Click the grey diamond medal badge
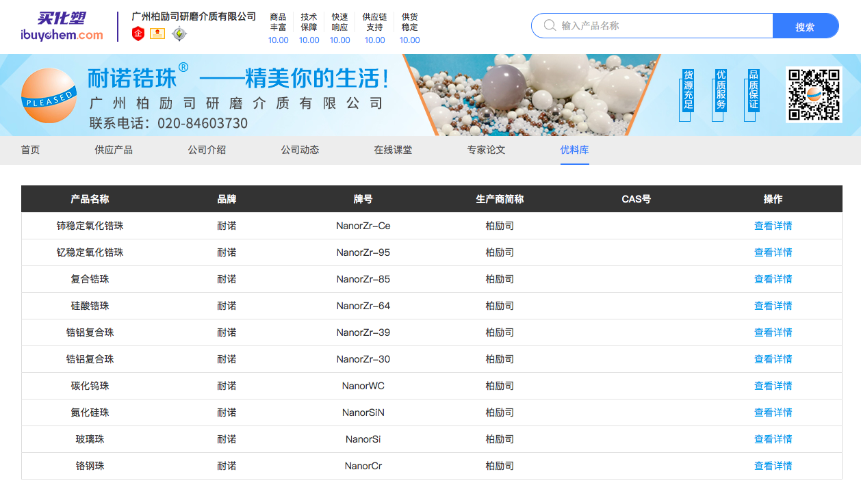 pyautogui.click(x=179, y=34)
